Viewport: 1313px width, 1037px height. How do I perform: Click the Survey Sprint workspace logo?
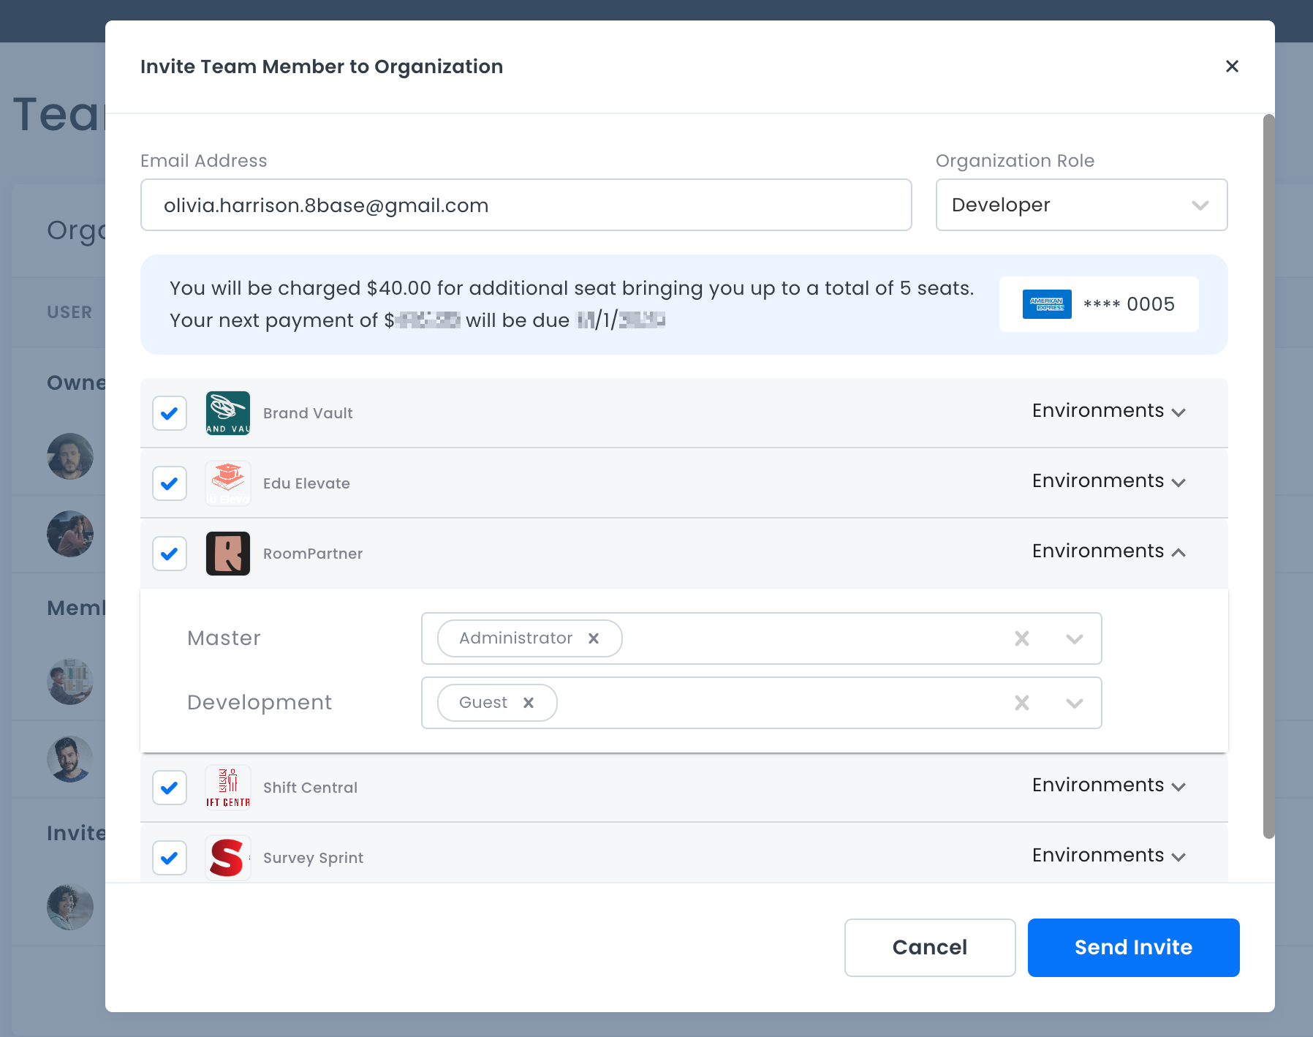[x=227, y=858]
